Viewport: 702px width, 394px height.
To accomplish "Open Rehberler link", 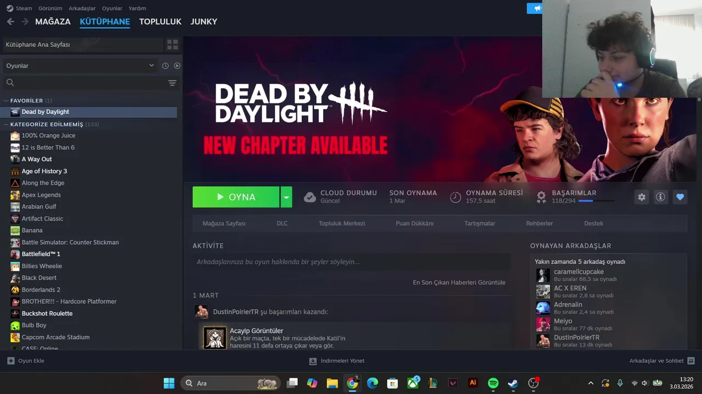I will coord(540,223).
